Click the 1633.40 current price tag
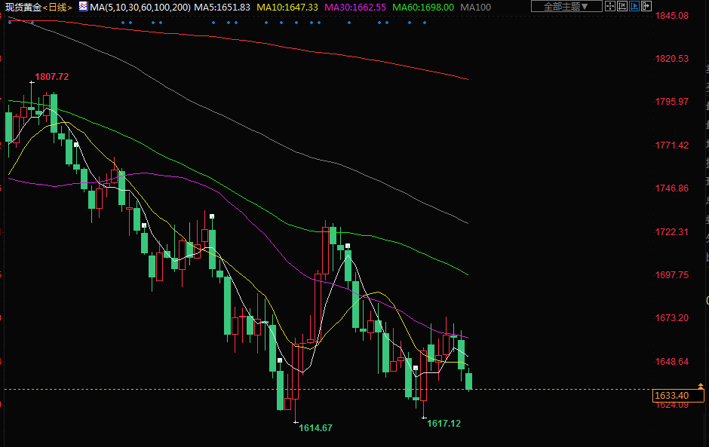 [671, 396]
